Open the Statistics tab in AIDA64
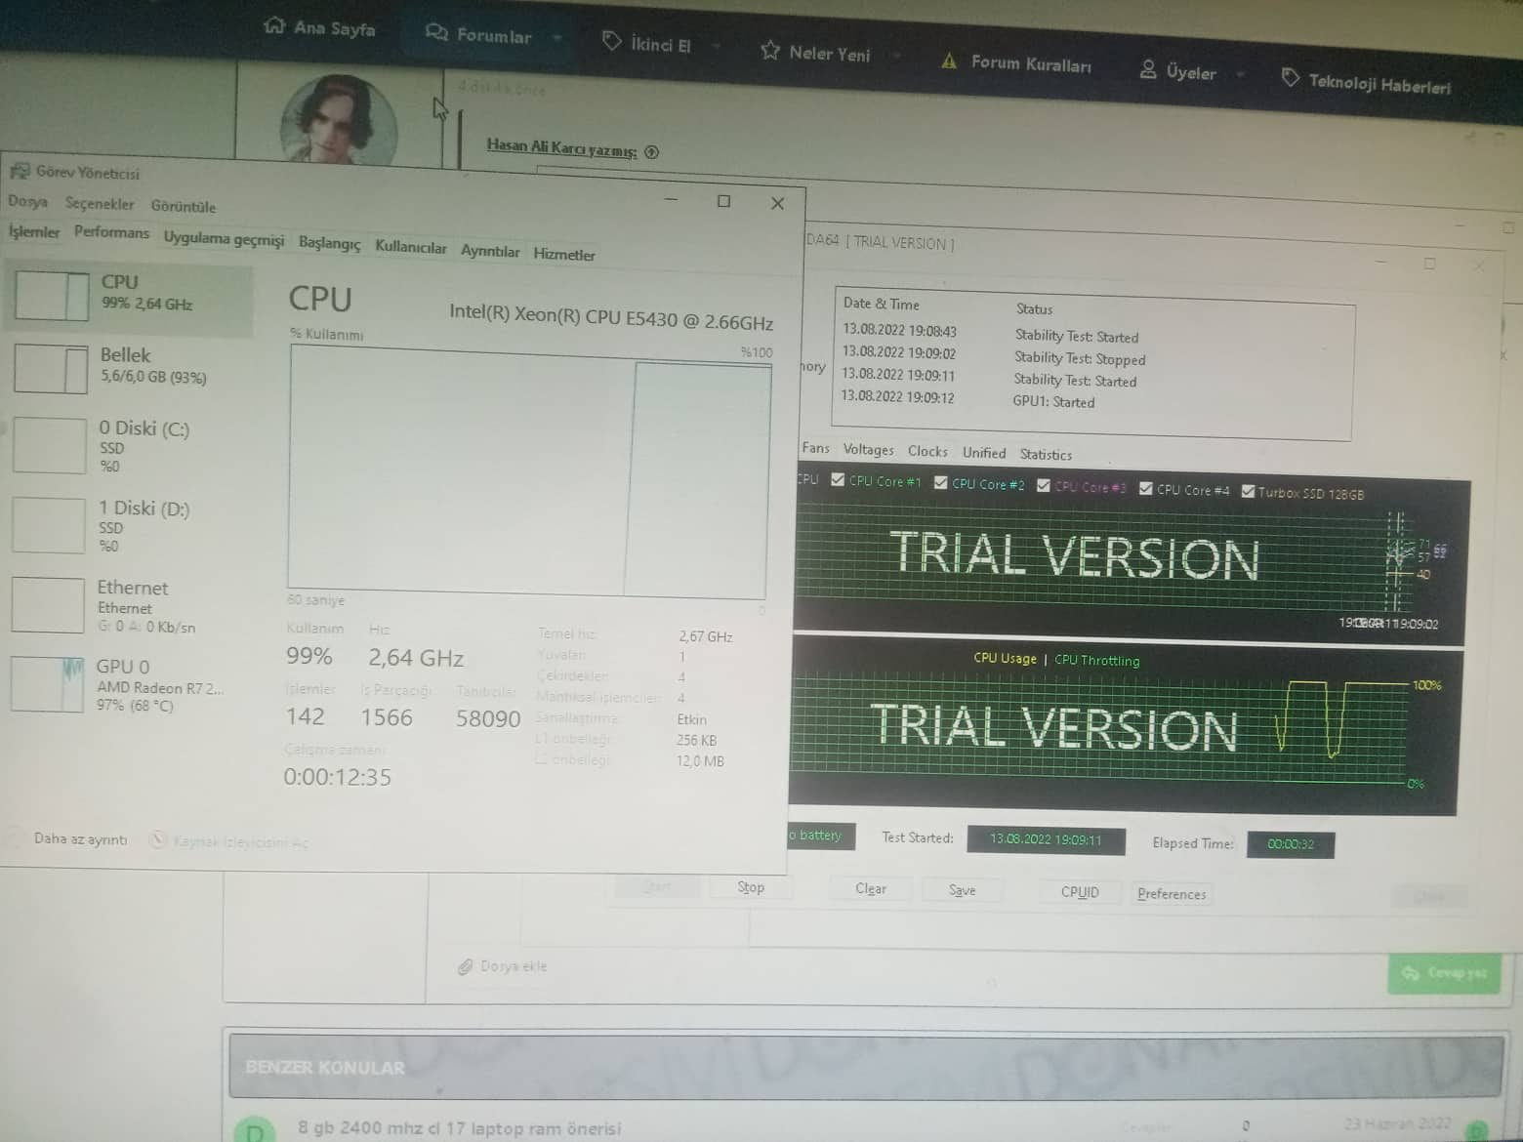Viewport: 1523px width, 1142px height. (1046, 455)
